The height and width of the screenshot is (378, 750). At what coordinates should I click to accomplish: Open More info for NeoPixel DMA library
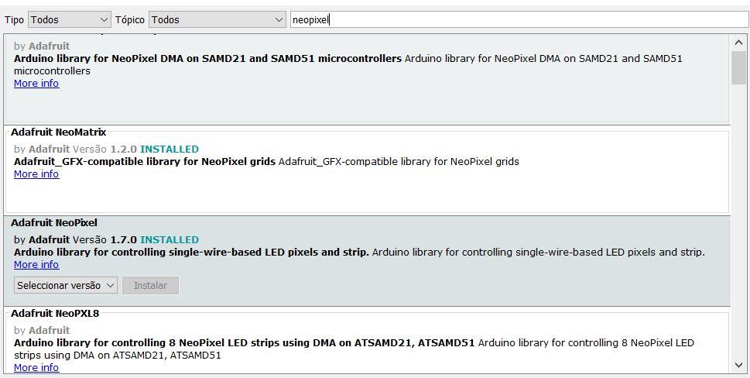tap(36, 84)
